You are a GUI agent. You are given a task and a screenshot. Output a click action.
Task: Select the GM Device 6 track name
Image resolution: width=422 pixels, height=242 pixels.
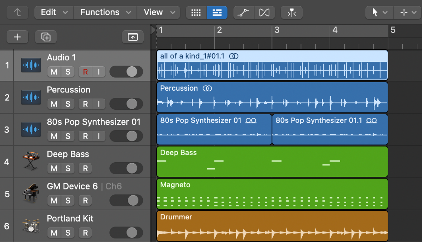pos(72,186)
